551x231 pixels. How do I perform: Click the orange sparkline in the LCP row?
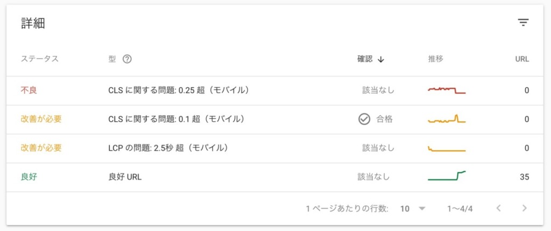click(447, 149)
